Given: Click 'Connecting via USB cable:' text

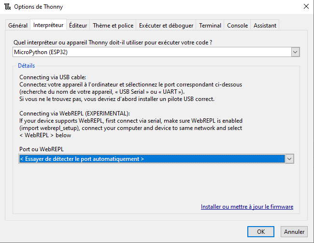Looking at the screenshot, I should click(x=53, y=77).
